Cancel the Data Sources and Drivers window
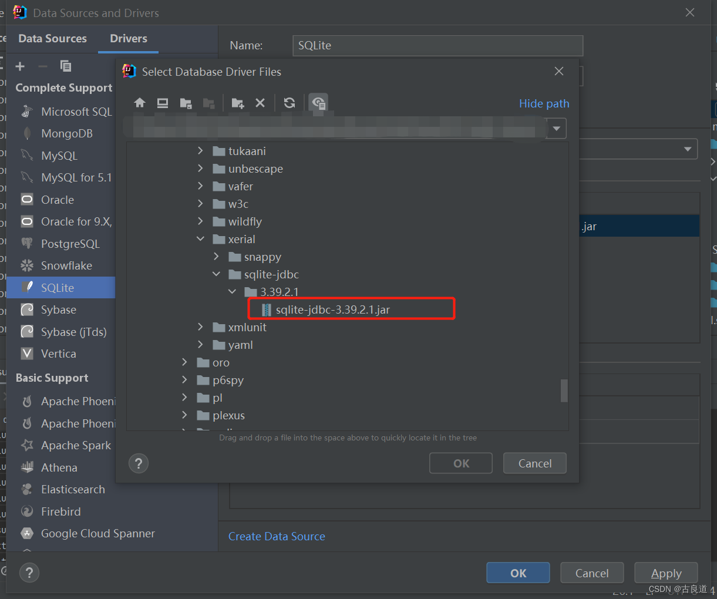The width and height of the screenshot is (717, 599). click(x=592, y=573)
